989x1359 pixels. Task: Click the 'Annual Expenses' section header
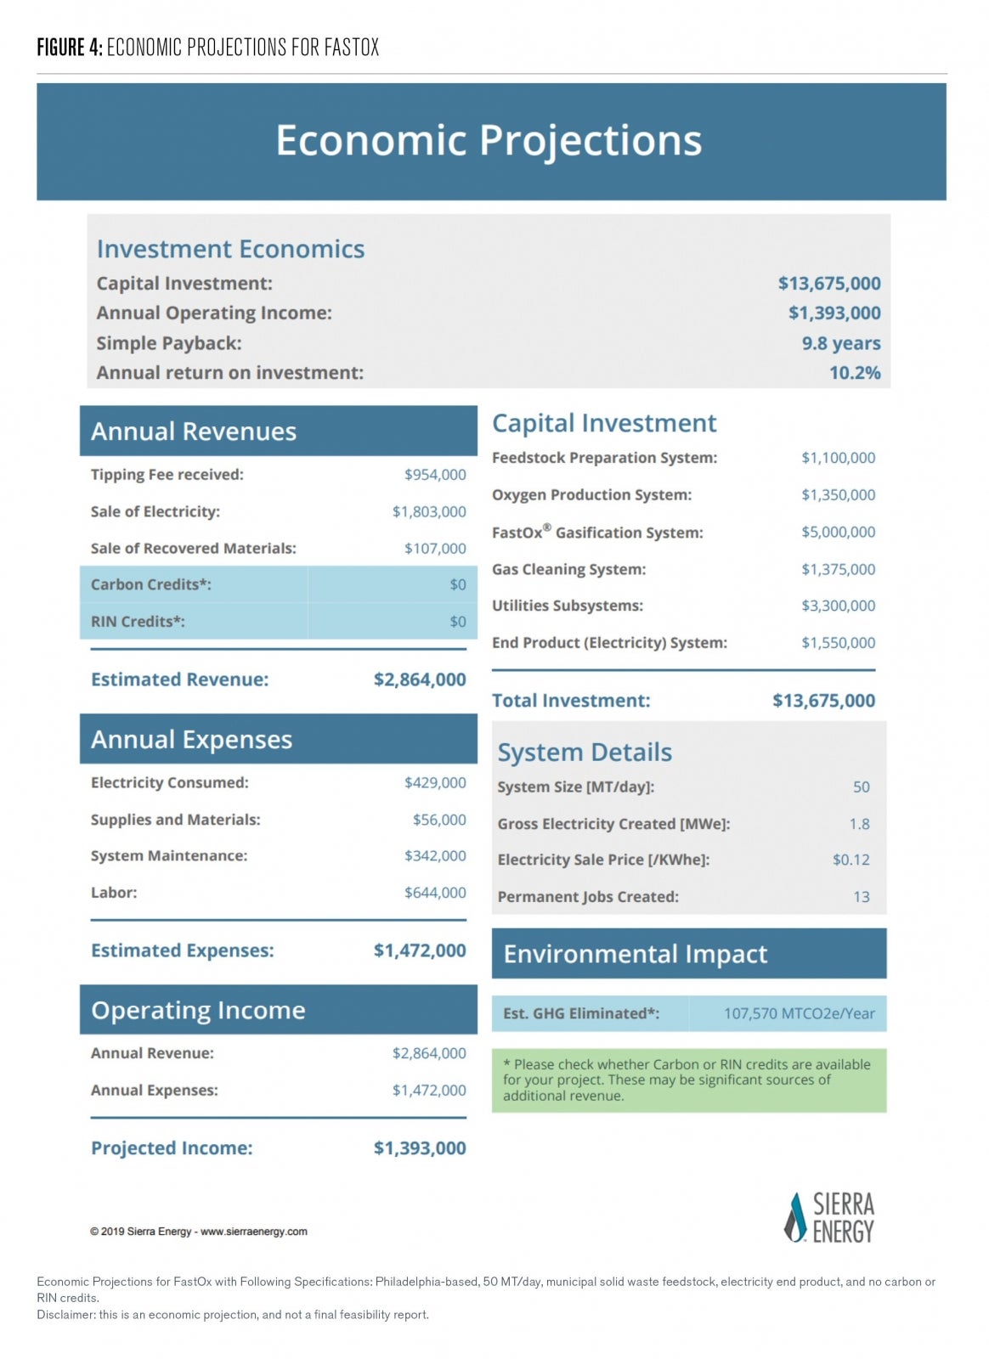point(279,739)
